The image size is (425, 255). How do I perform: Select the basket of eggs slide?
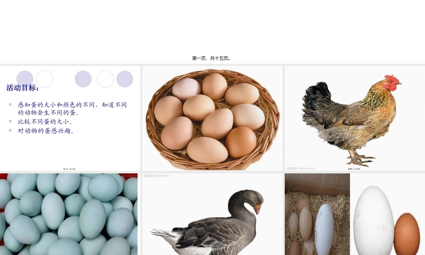coord(212,118)
